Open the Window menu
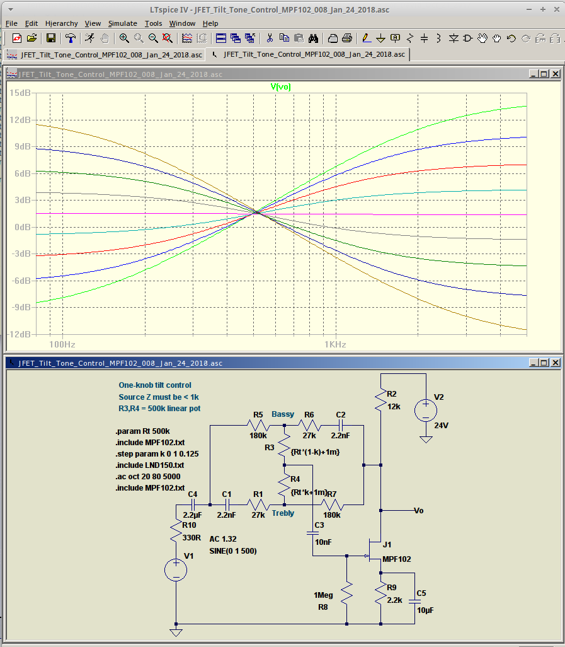565x647 pixels. pos(182,23)
